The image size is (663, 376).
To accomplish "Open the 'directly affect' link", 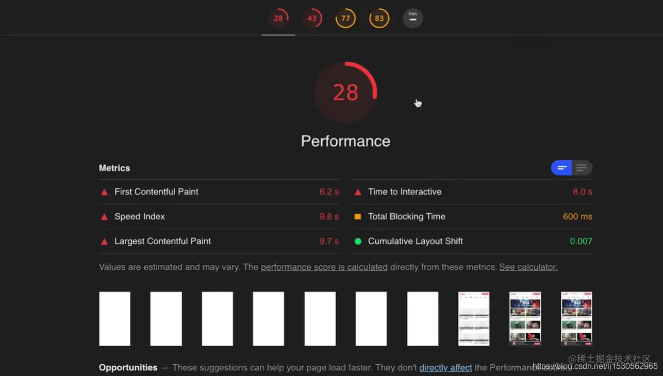I will point(445,367).
